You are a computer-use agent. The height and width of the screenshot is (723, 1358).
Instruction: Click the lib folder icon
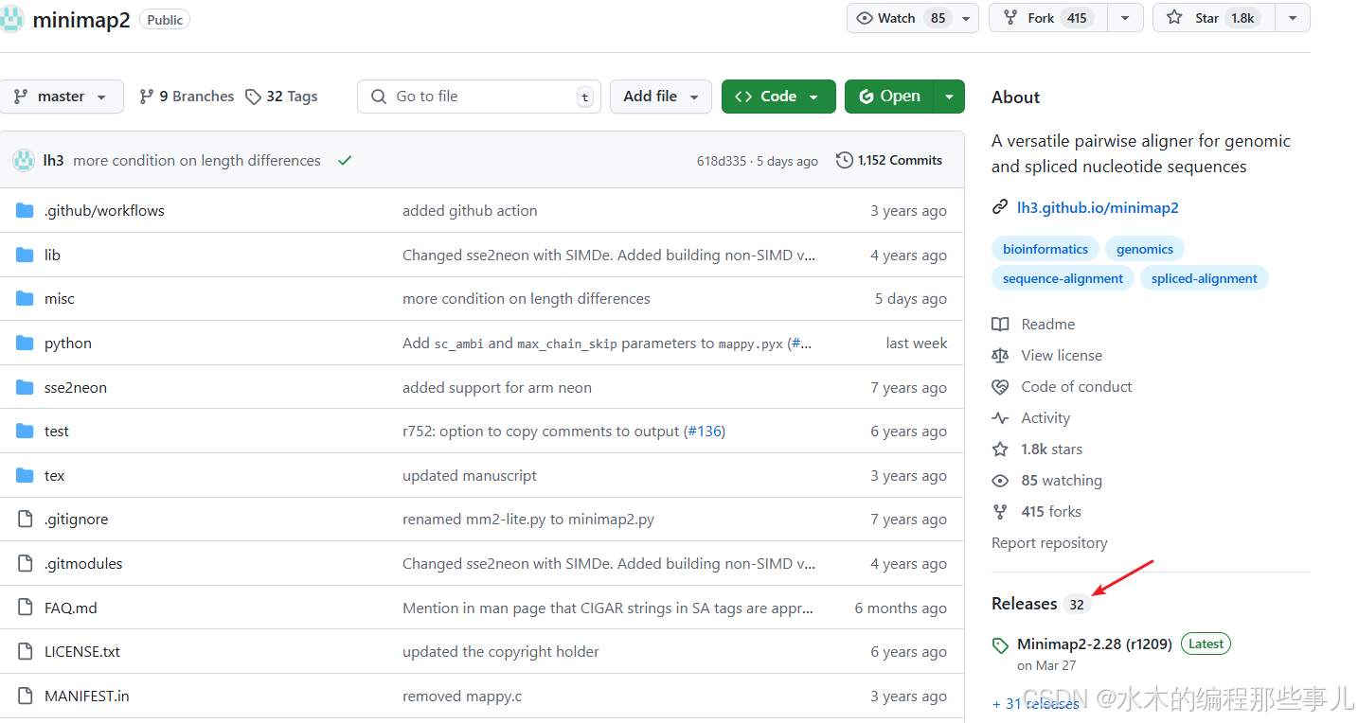point(26,255)
